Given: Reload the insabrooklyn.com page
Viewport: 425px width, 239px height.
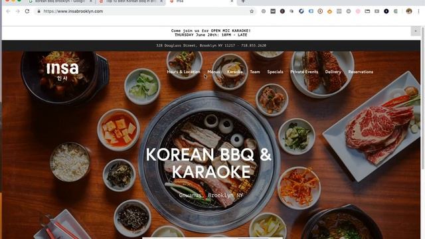Looking at the screenshot, I should point(27,11).
